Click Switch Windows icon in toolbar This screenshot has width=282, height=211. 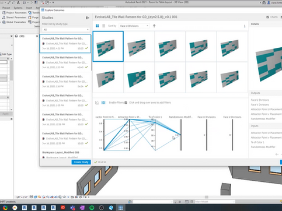pyautogui.click(x=47, y=2)
